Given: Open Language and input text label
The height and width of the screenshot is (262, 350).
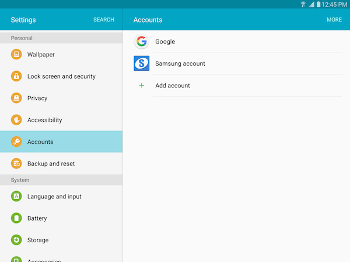Looking at the screenshot, I should click(x=54, y=197).
